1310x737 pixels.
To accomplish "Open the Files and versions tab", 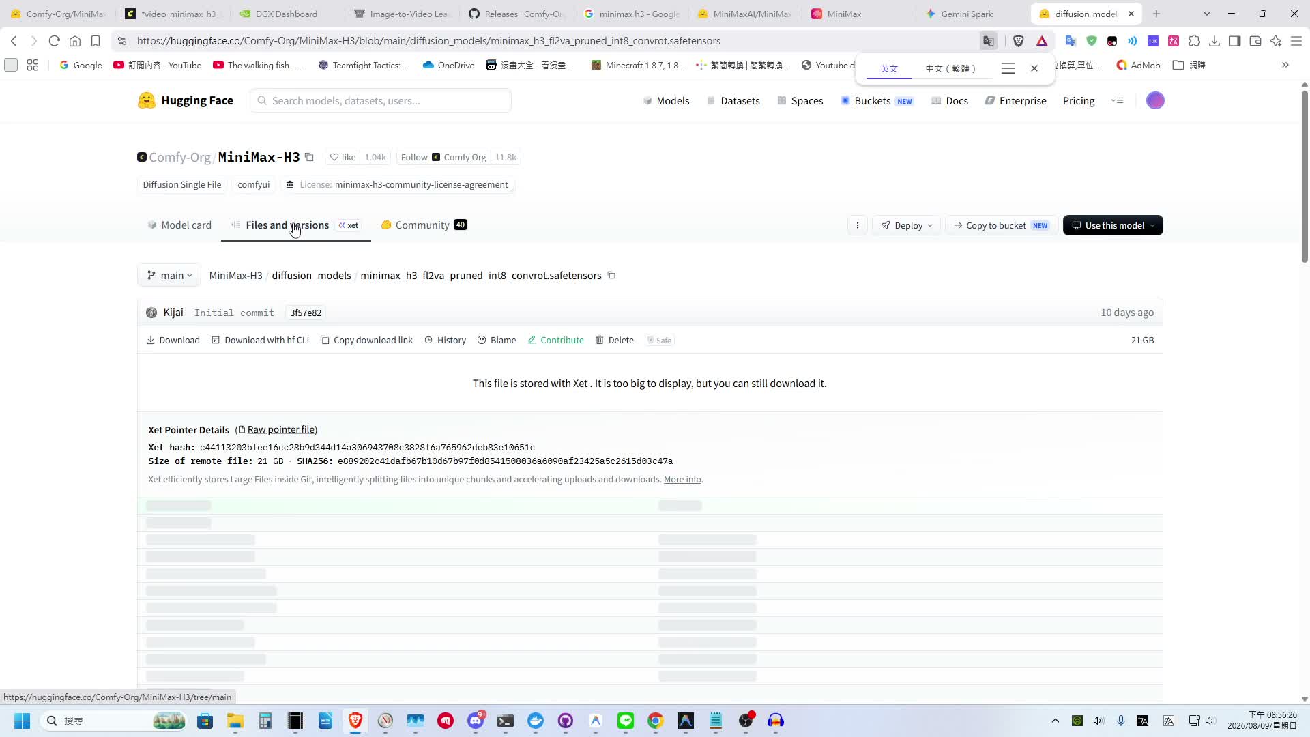I will (295, 225).
